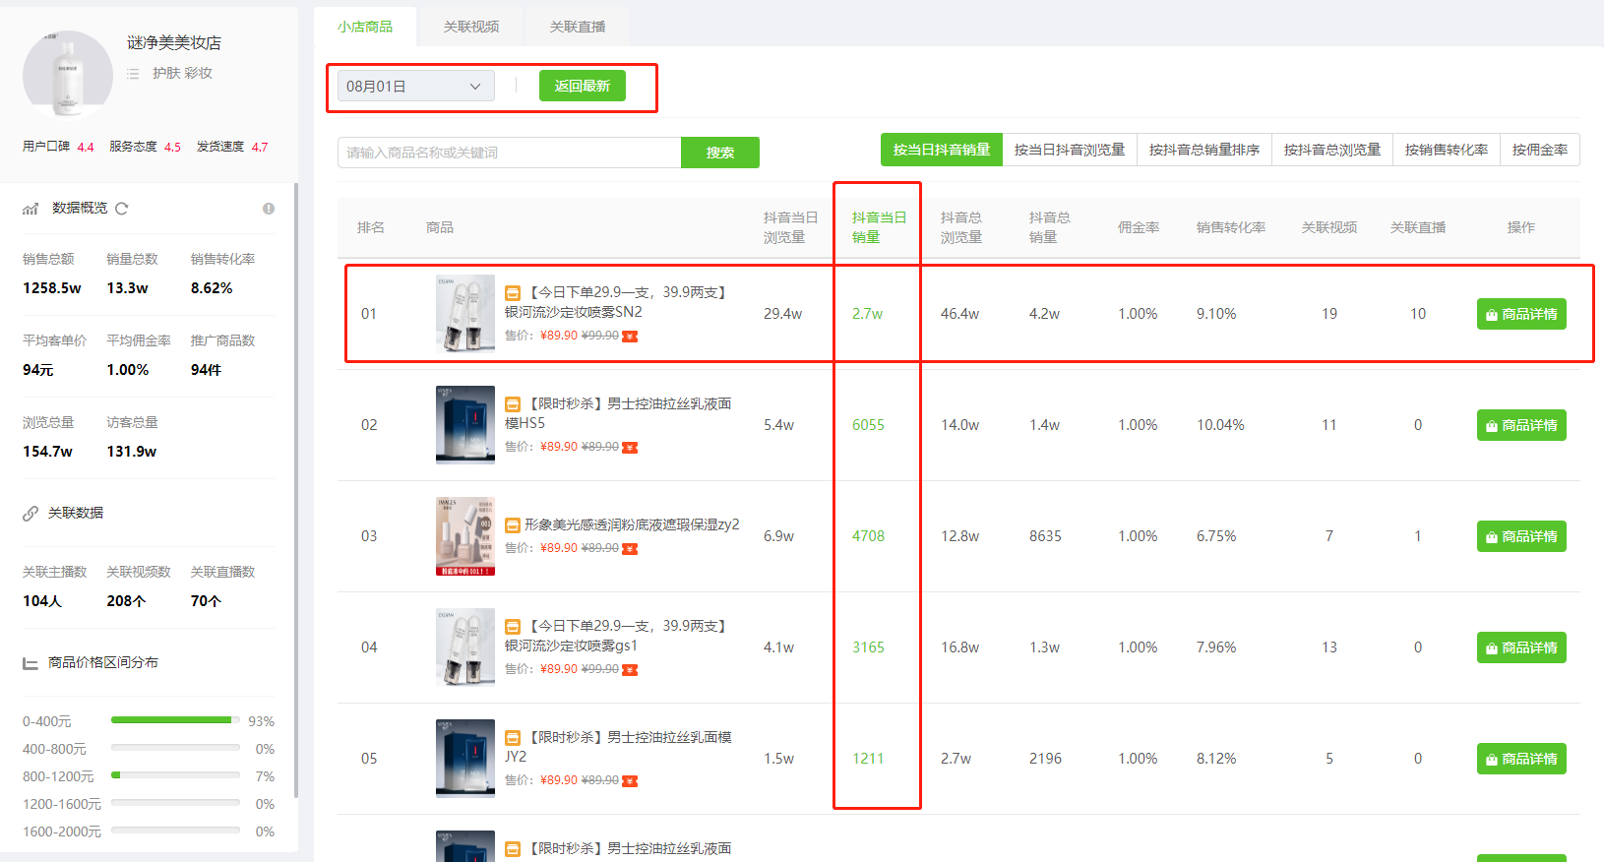Click the 0-400元 price range bar
The width and height of the screenshot is (1604, 862).
176,720
